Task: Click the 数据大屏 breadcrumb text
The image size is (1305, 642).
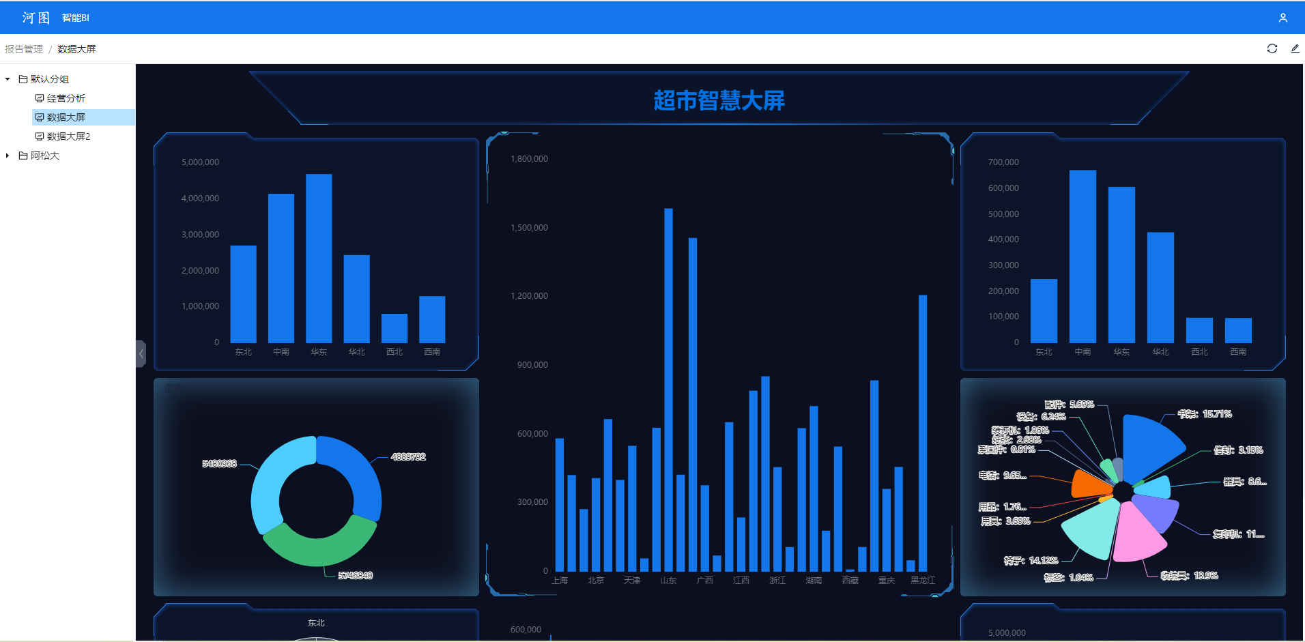Action: pos(76,49)
